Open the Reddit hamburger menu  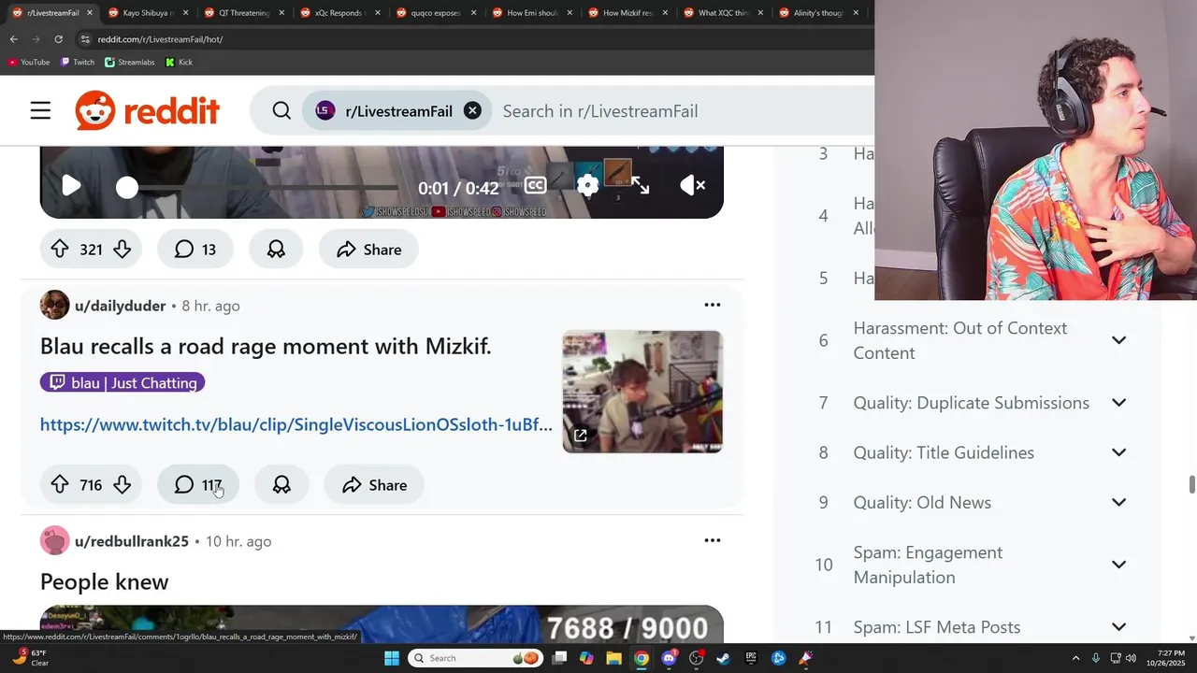click(40, 111)
